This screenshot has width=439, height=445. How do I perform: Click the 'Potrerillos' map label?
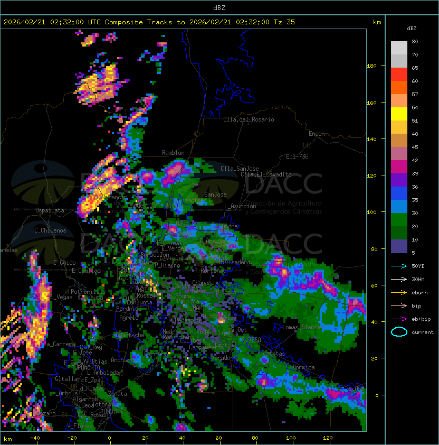click(88, 292)
